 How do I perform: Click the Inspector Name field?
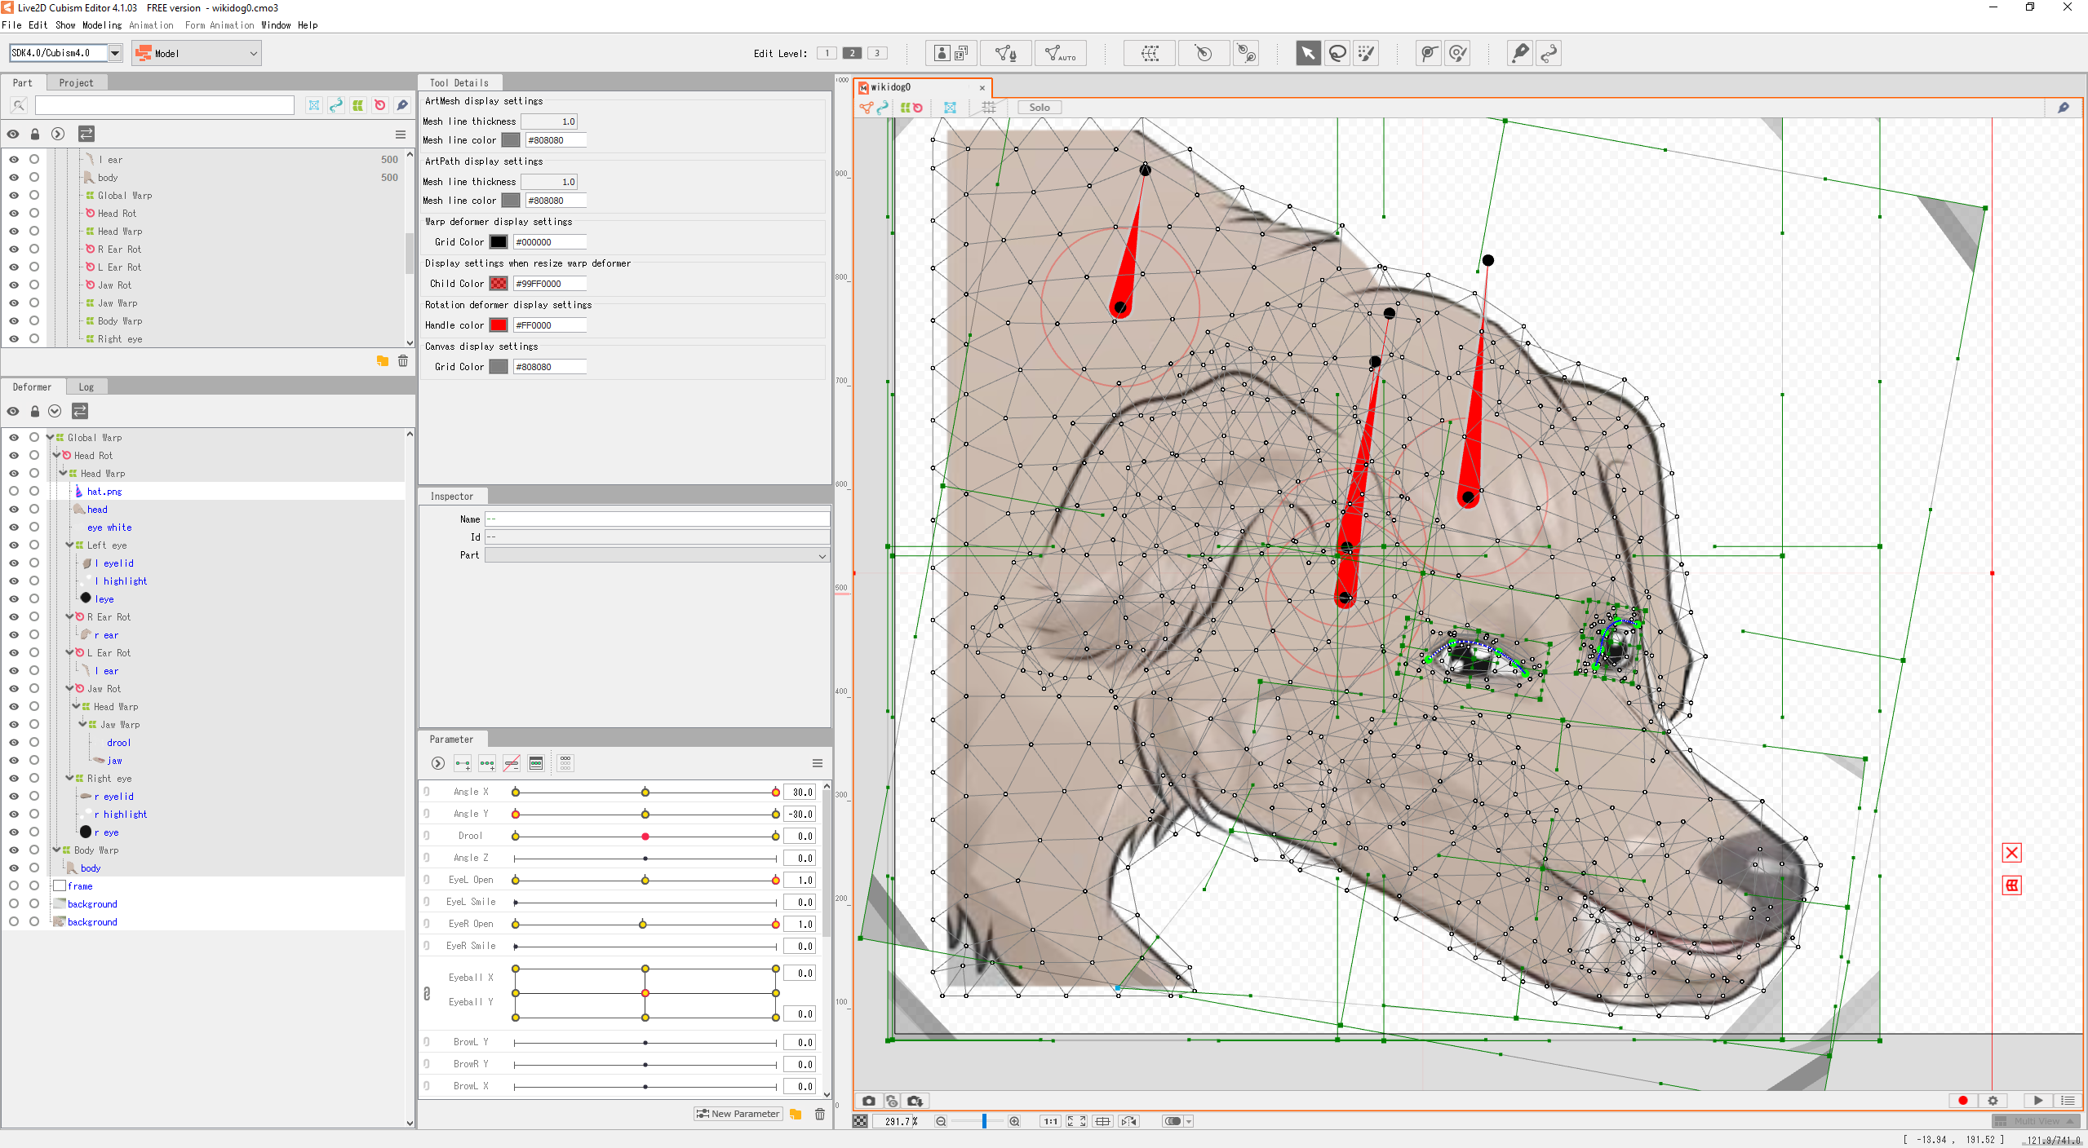[657, 519]
